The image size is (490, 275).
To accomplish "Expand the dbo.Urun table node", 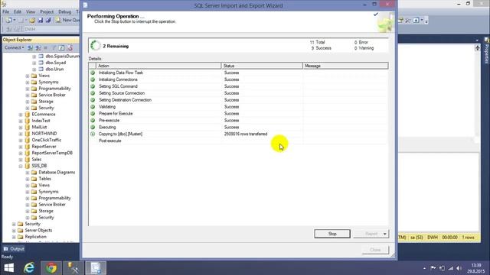I will coord(34,70).
